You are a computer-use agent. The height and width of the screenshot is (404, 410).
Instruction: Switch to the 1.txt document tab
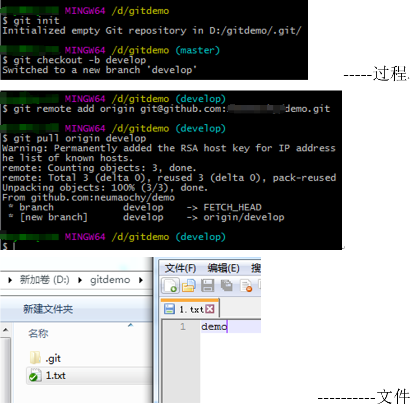point(191,309)
